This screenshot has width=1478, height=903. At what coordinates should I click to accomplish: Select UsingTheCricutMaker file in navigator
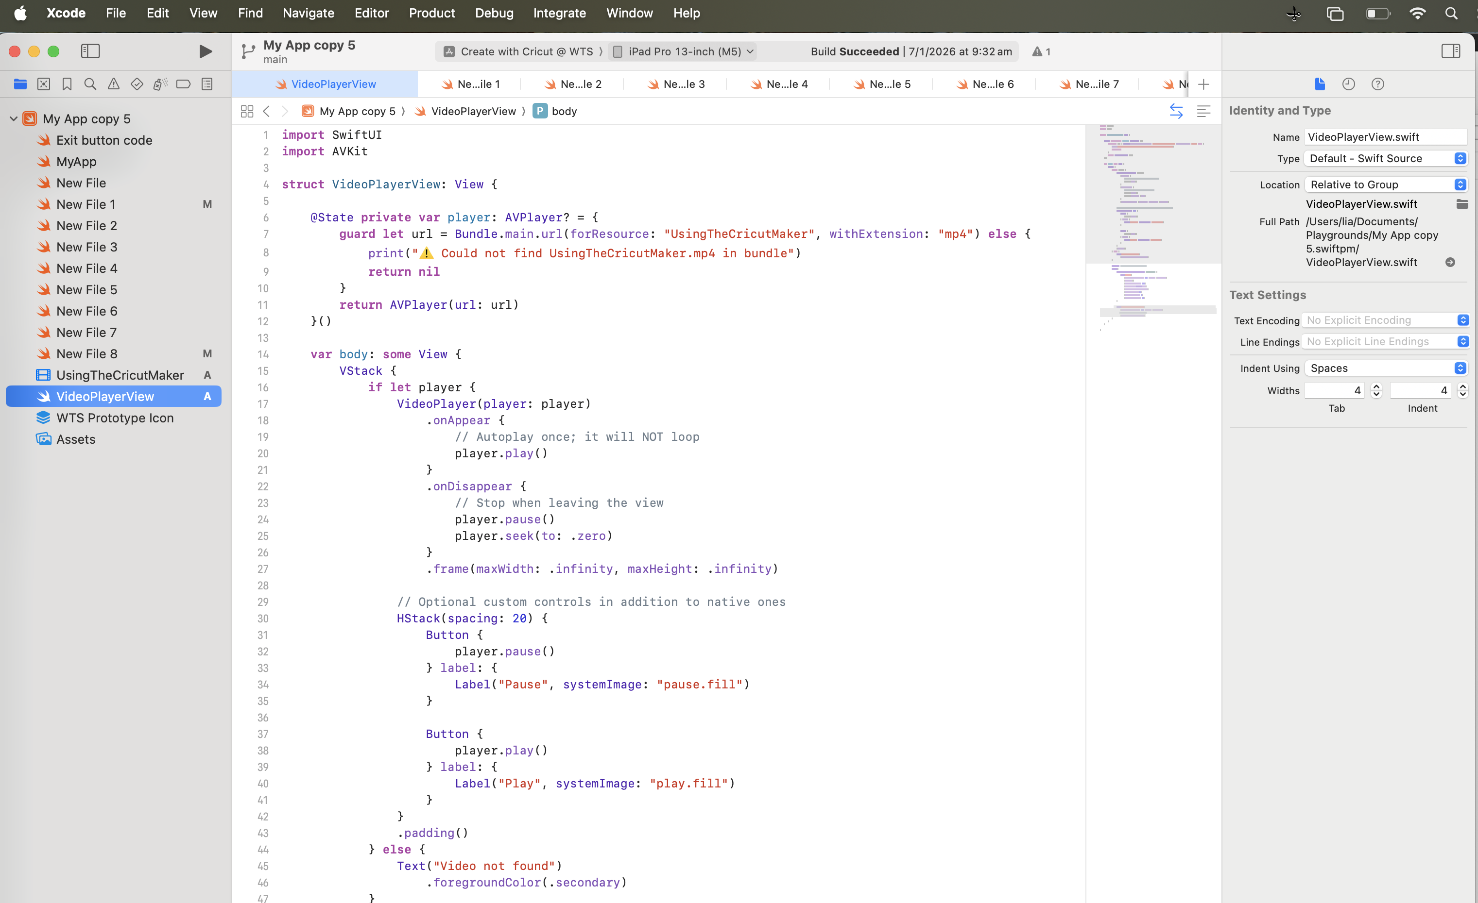coord(120,375)
